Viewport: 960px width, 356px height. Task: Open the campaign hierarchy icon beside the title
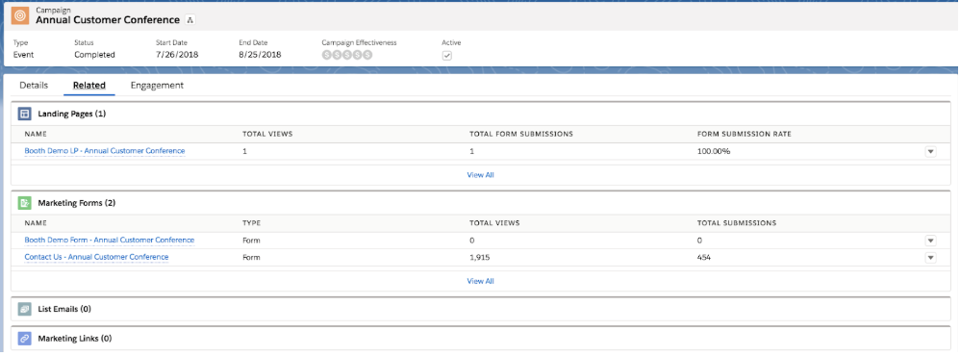point(189,20)
